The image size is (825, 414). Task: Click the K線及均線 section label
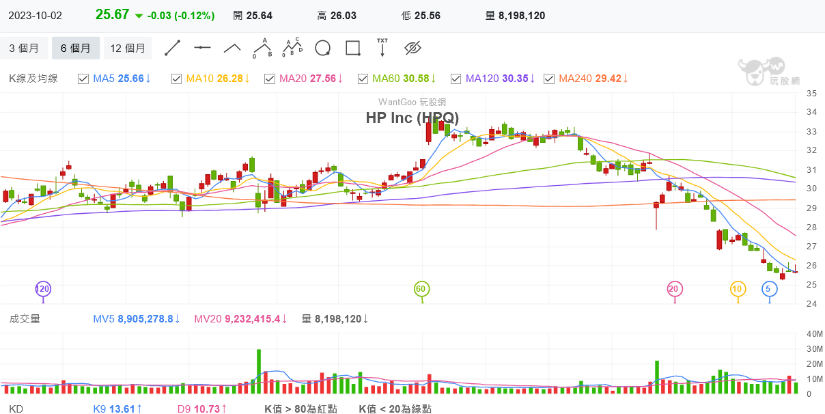33,79
